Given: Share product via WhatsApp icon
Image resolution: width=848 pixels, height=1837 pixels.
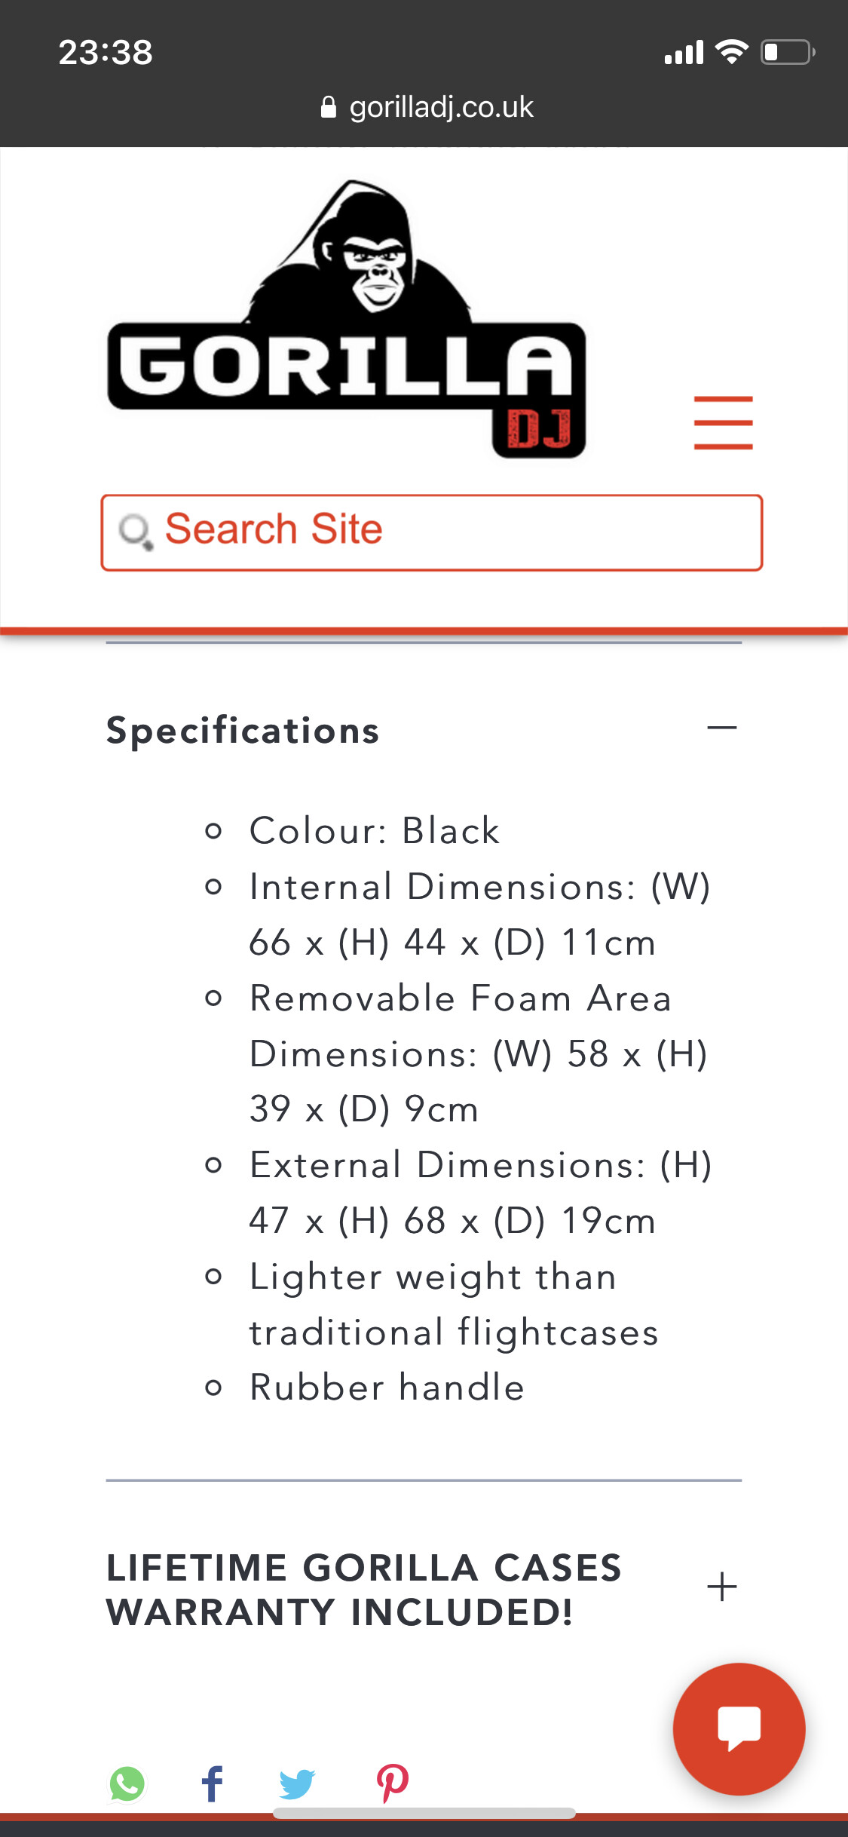Looking at the screenshot, I should (x=127, y=1783).
